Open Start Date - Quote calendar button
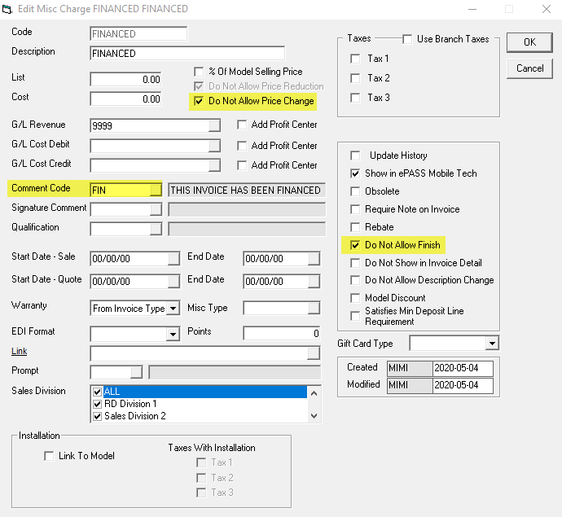The height and width of the screenshot is (517, 562). click(x=173, y=281)
